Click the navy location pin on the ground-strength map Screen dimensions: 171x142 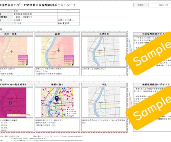pyautogui.click(x=57, y=99)
